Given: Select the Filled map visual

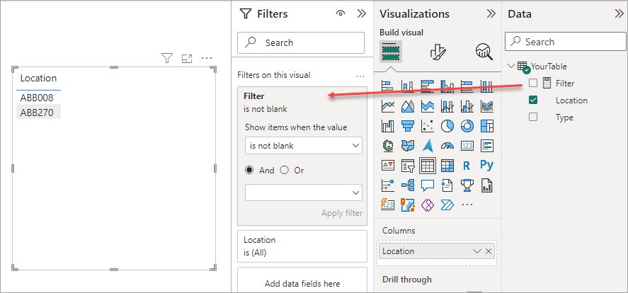Looking at the screenshot, I should click(x=407, y=146).
